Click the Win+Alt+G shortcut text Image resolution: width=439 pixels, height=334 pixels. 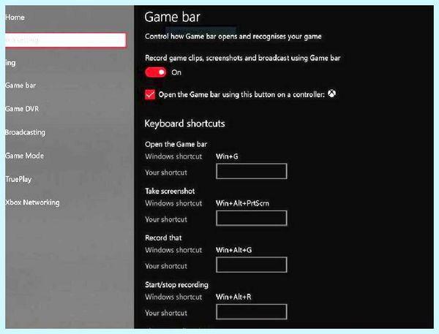234,250
